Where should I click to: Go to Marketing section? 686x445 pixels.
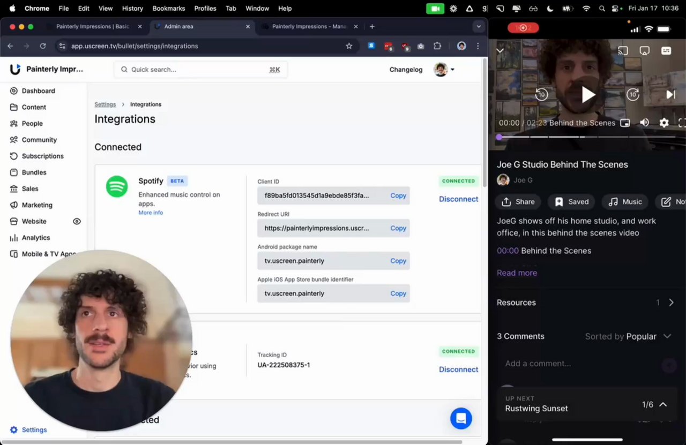(x=37, y=205)
